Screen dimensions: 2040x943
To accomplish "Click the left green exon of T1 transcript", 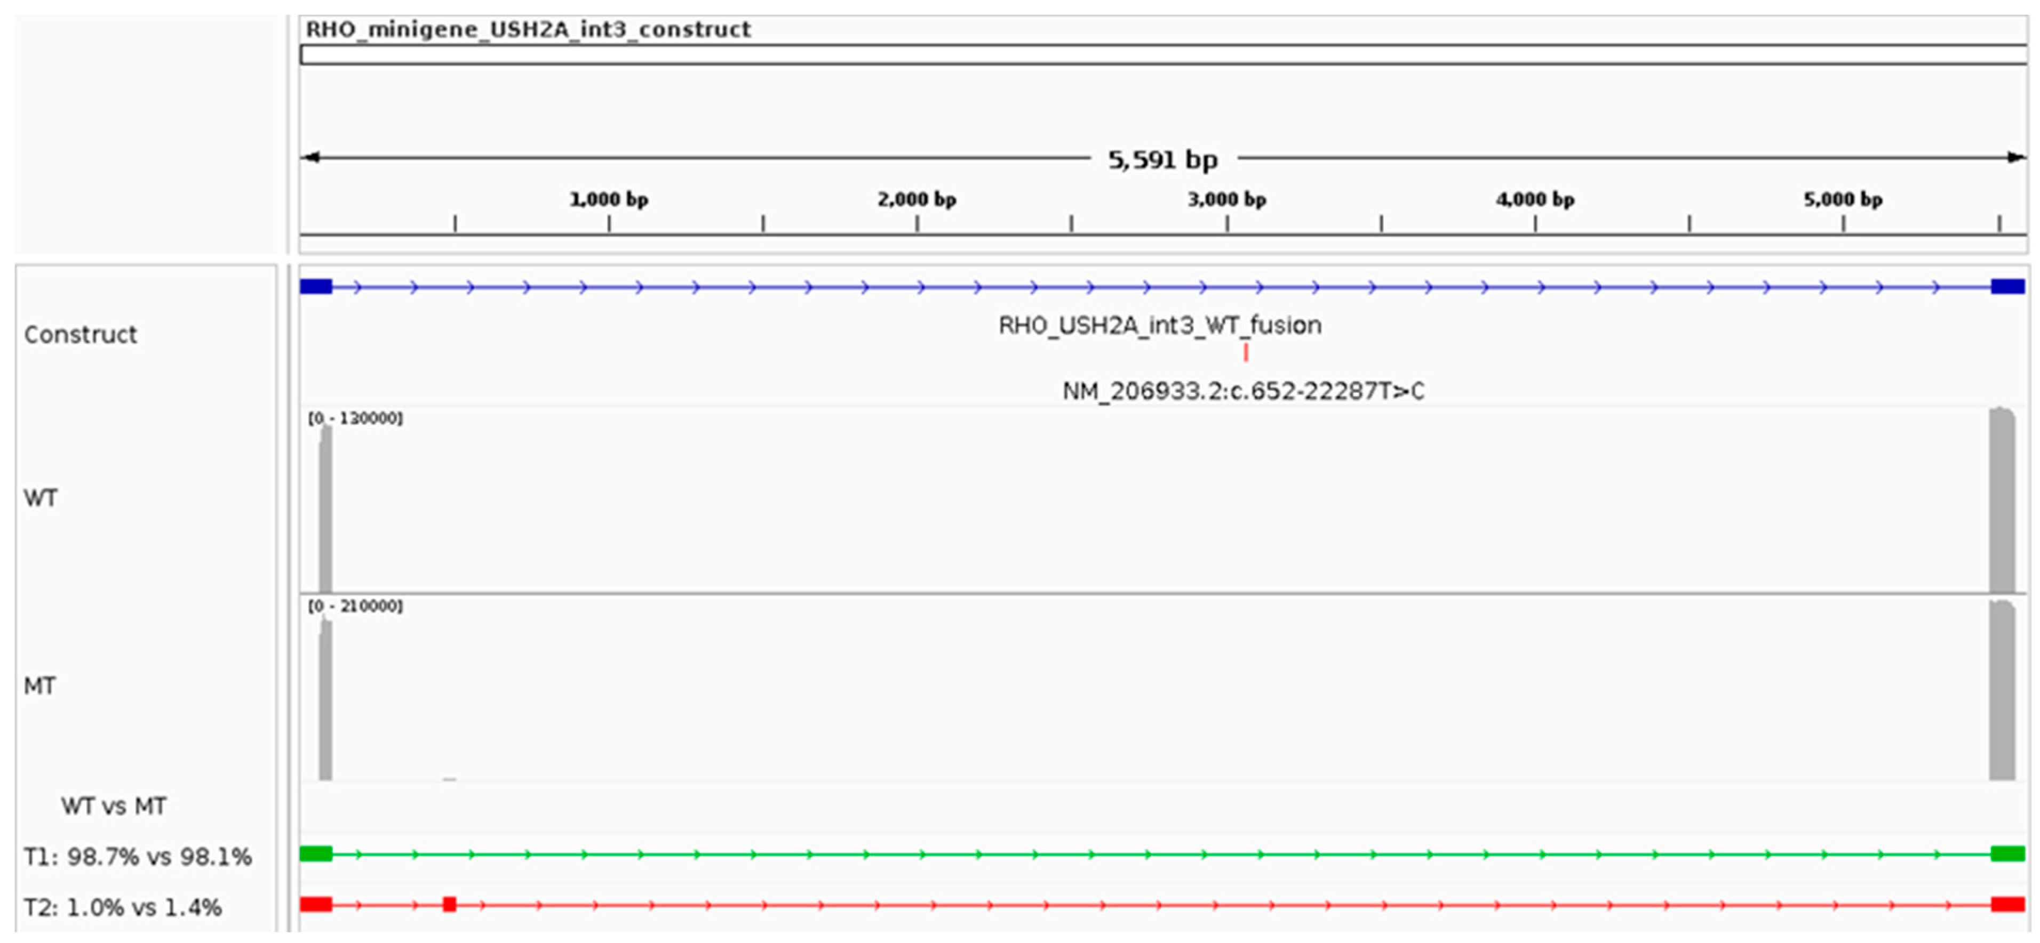I will pyautogui.click(x=315, y=853).
